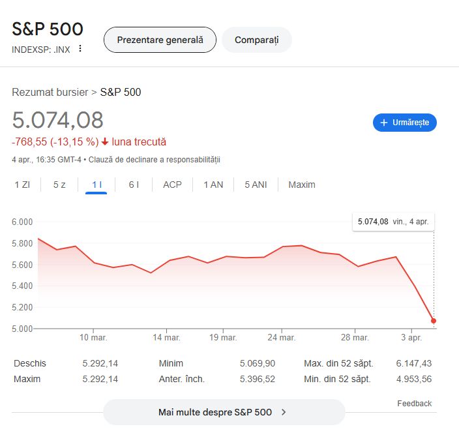Image resolution: width=459 pixels, height=433 pixels.
Task: Click the Feedback link
Action: point(415,404)
